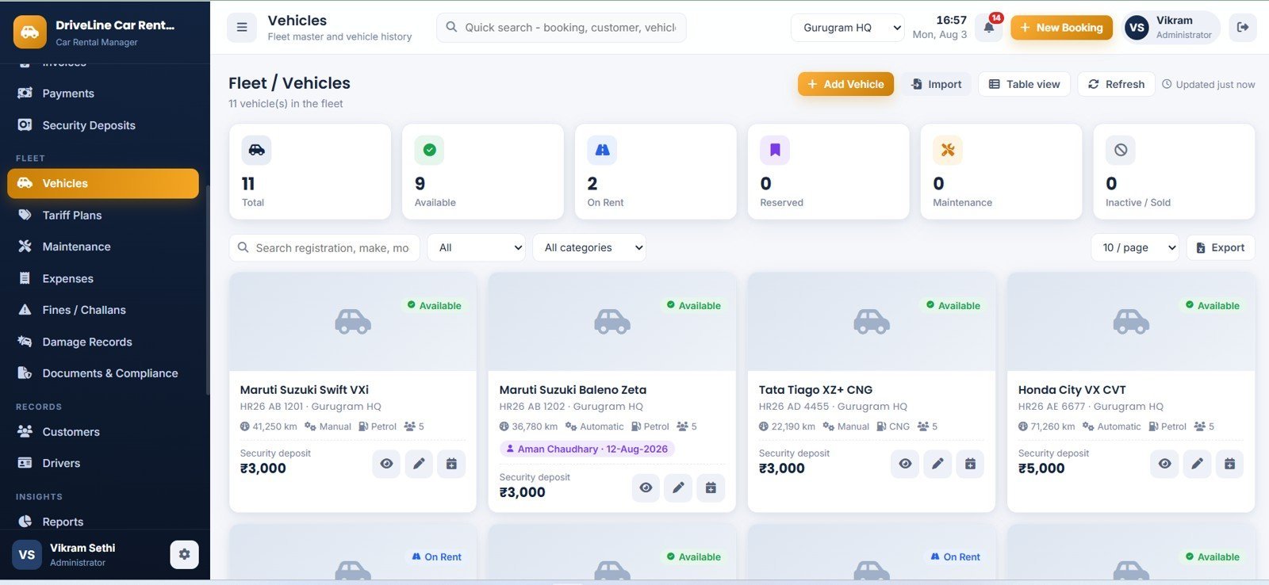Open Tariff Plans in the sidebar
Screen dimensions: 1269x585
(x=103, y=215)
